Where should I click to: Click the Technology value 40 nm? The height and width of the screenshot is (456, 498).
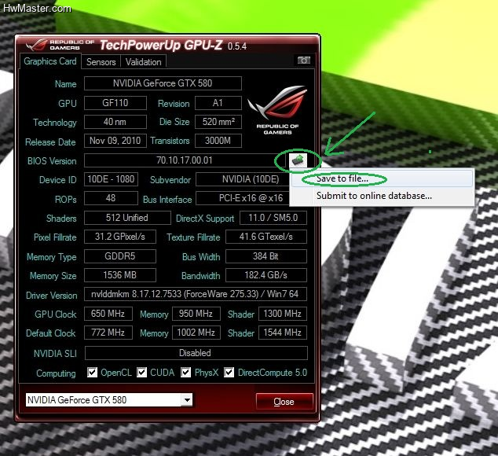115,122
